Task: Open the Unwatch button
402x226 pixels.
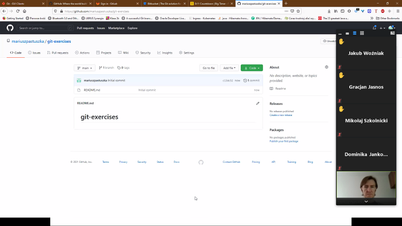Action: pos(329,41)
